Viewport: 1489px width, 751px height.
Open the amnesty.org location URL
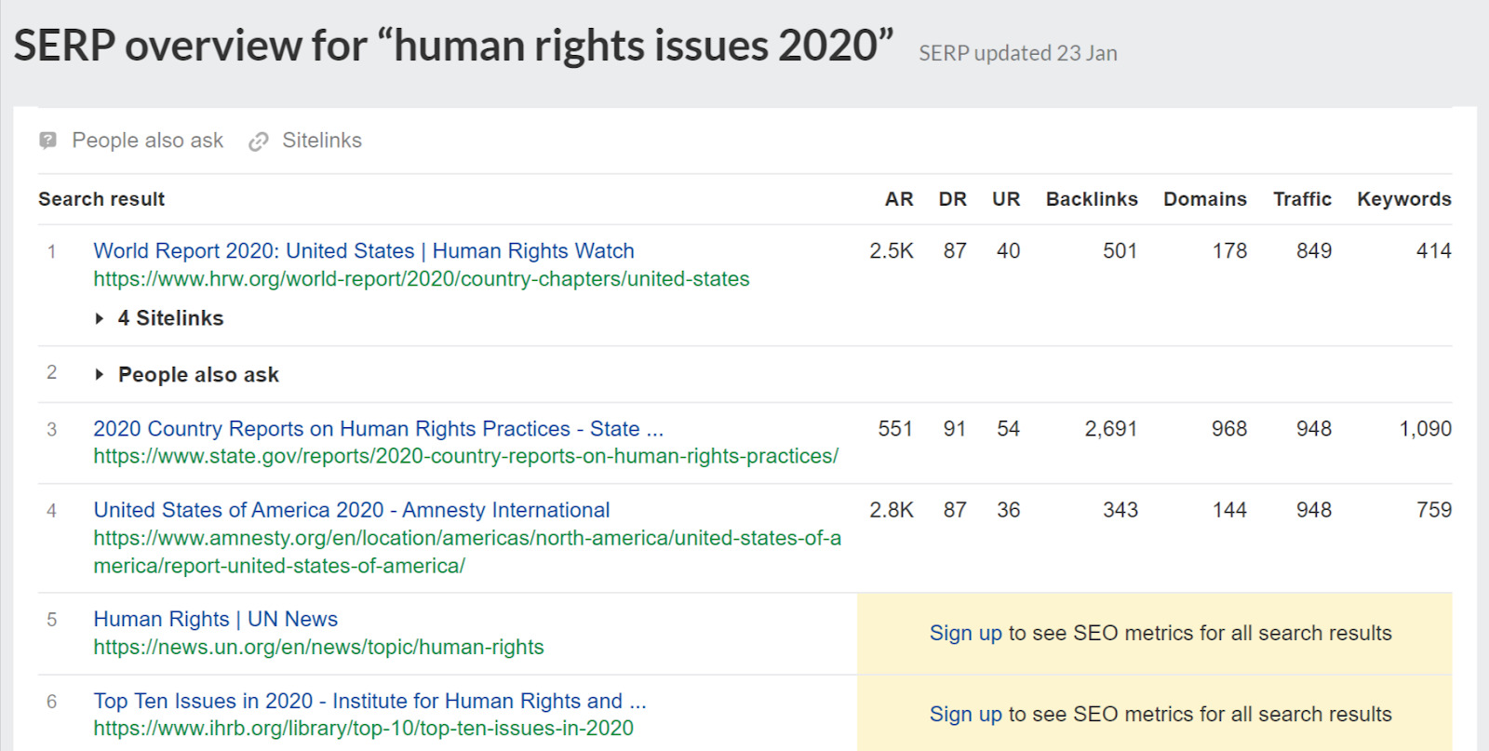467,552
